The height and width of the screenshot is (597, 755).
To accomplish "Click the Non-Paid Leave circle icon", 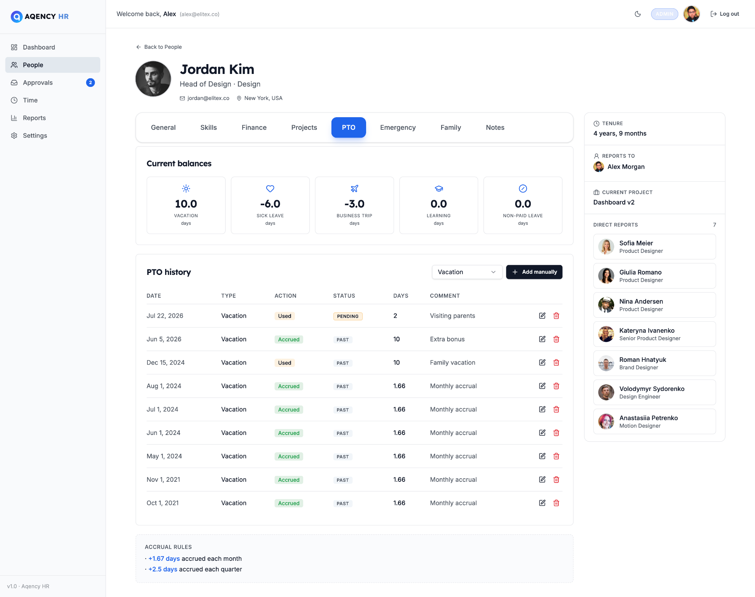I will (x=523, y=189).
